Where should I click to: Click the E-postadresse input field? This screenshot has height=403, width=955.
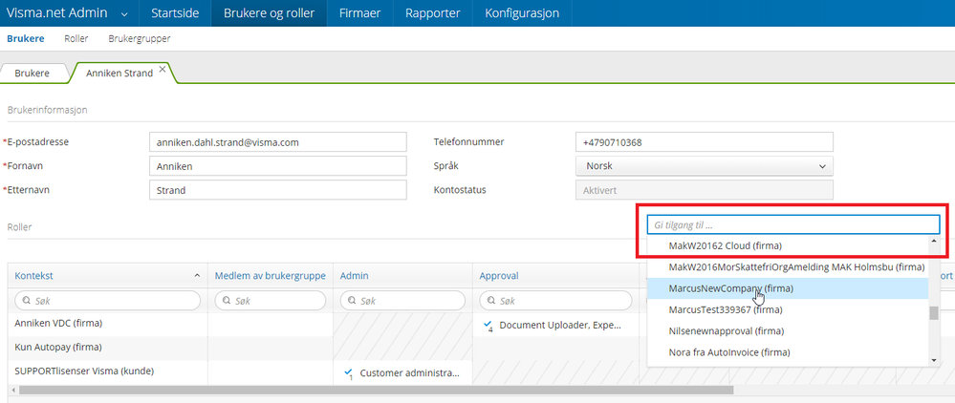point(278,142)
